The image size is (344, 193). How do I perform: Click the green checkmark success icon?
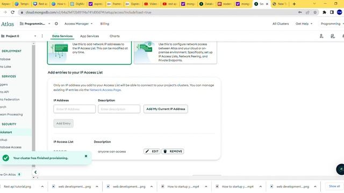point(6,158)
